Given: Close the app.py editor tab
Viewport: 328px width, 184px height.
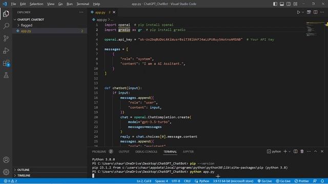Looking at the screenshot, I should coord(114,12).
